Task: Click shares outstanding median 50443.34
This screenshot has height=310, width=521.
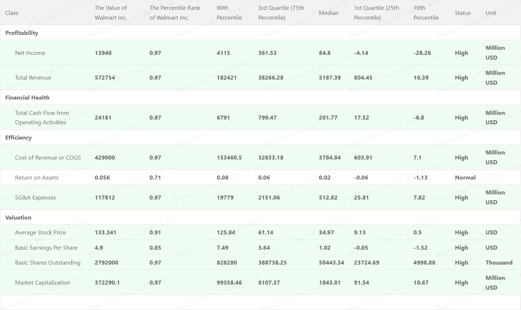Action: tap(331, 262)
